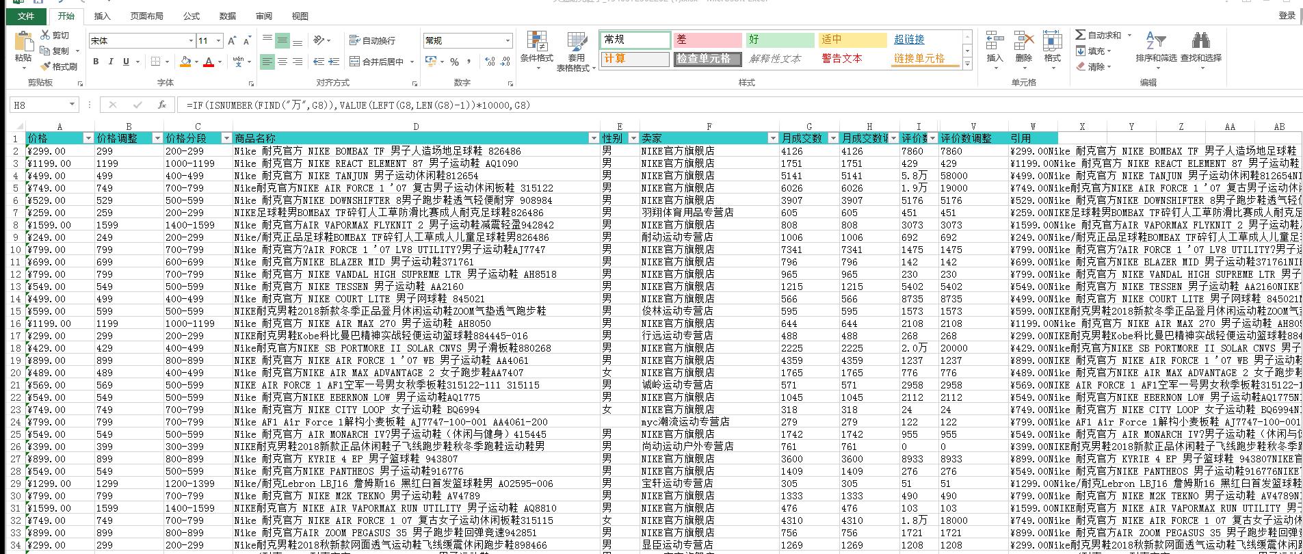Toggle middle vertical alignment
Image resolution: width=1303 pixels, height=554 pixels.
click(282, 40)
